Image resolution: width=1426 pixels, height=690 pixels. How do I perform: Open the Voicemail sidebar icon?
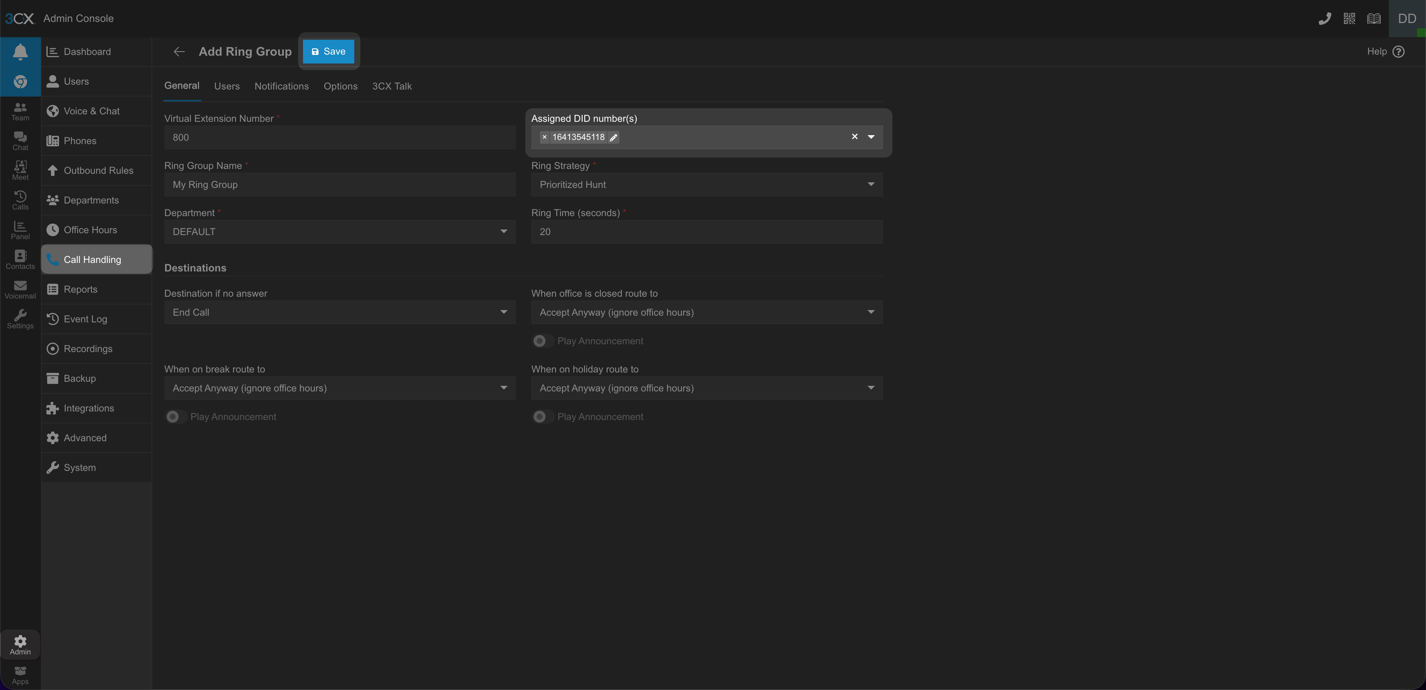point(20,289)
